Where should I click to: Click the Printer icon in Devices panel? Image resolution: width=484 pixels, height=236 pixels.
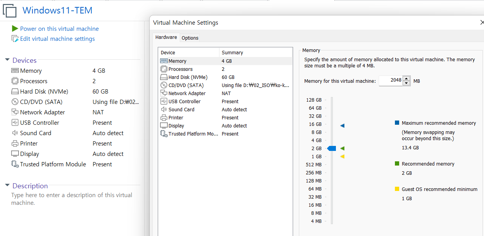coord(15,143)
